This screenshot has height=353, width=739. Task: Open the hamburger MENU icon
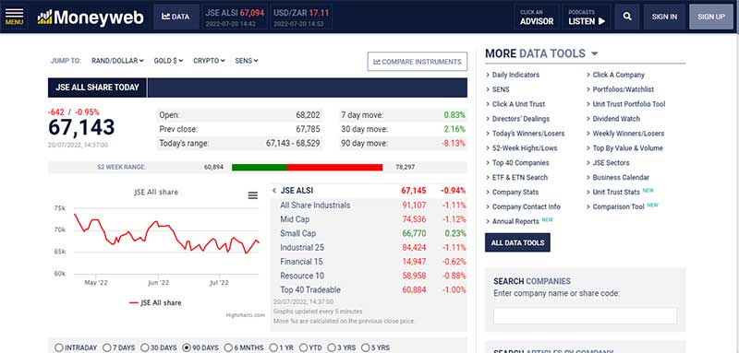click(x=14, y=17)
